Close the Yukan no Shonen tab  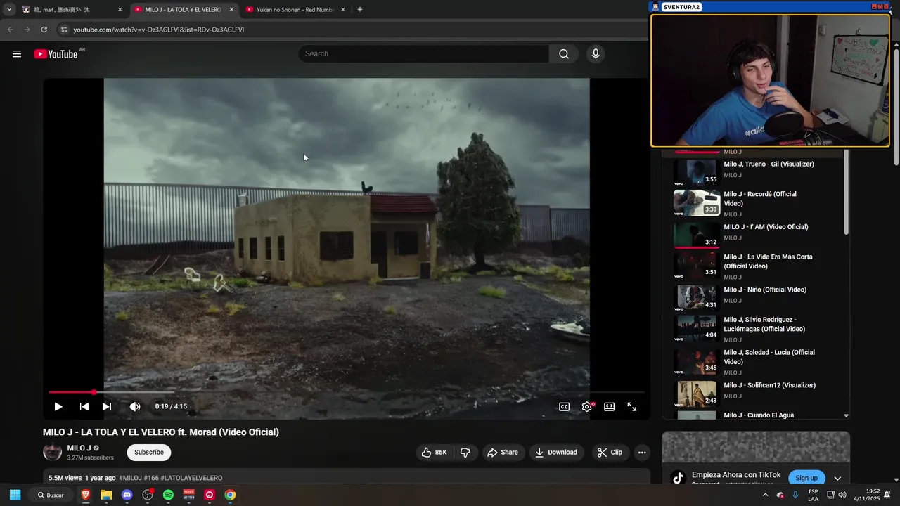point(343,10)
